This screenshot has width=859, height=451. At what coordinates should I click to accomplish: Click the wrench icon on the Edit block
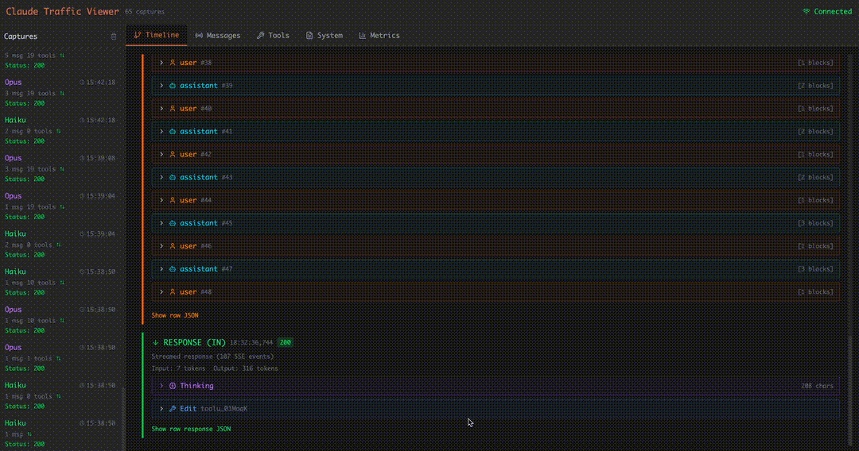click(173, 409)
